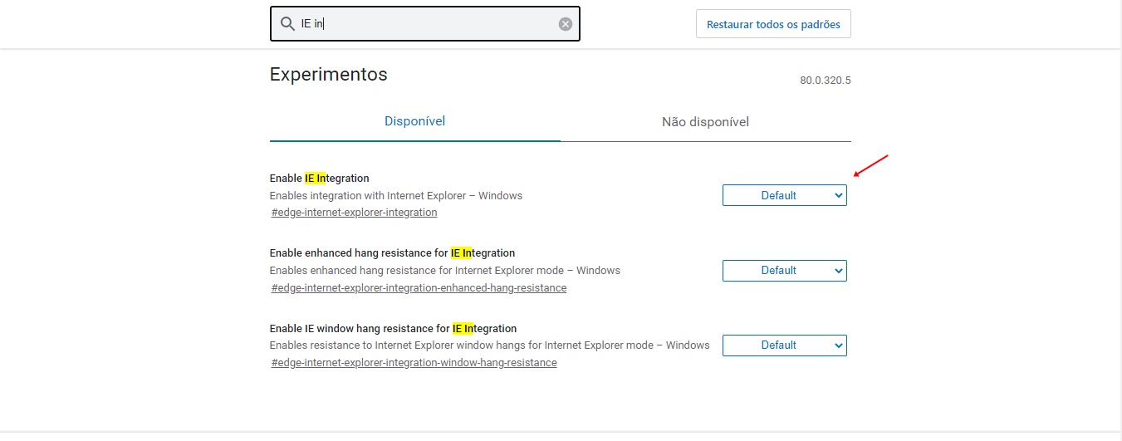Image resolution: width=1122 pixels, height=441 pixels.
Task: Open the 'Não disponível' tab
Action: click(x=705, y=122)
